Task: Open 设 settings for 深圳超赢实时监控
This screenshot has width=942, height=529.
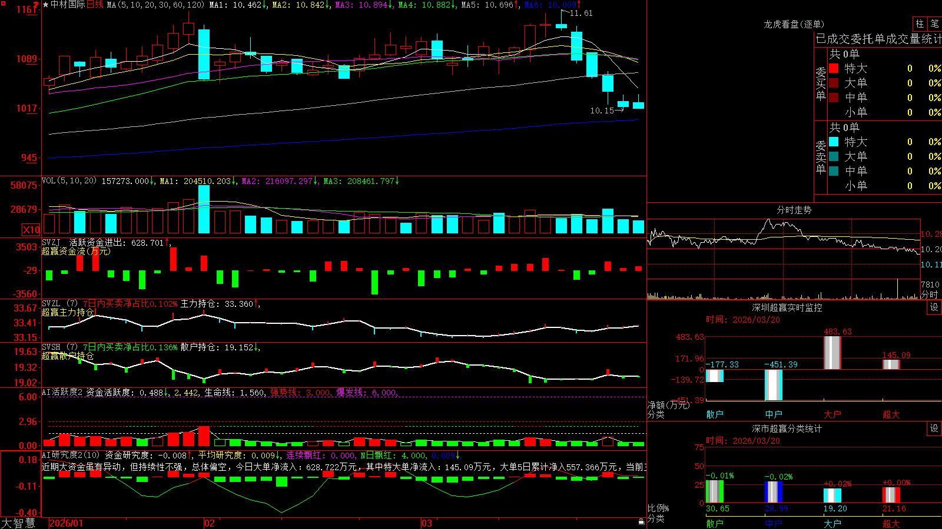Action: (x=934, y=307)
